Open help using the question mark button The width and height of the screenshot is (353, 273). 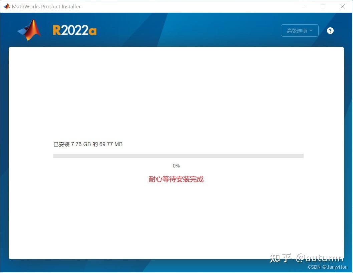click(330, 30)
